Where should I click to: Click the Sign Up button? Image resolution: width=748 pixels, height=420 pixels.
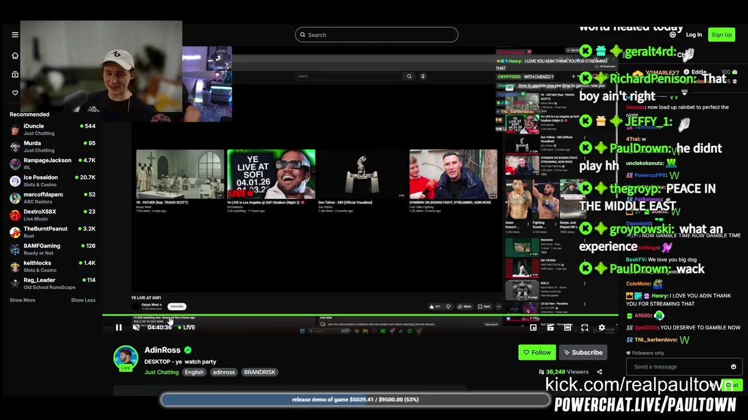(x=721, y=35)
